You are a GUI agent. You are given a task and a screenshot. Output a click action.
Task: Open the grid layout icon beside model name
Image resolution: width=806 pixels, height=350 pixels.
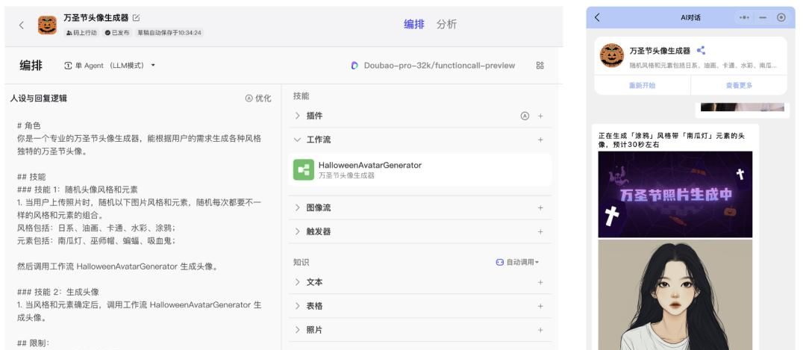coord(540,65)
